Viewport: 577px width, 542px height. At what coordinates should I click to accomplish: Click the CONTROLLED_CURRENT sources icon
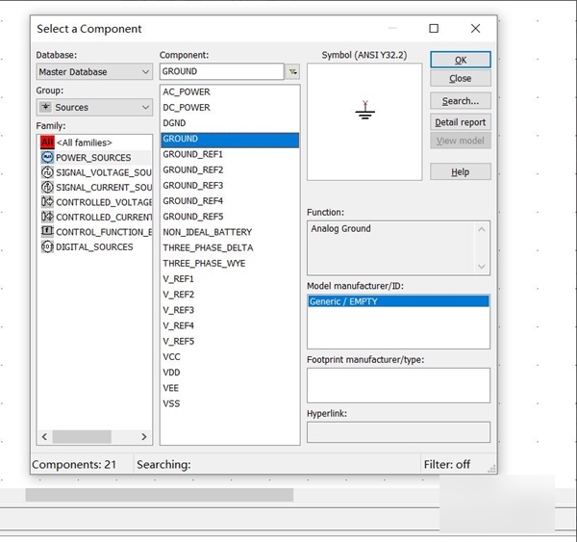[x=47, y=218]
